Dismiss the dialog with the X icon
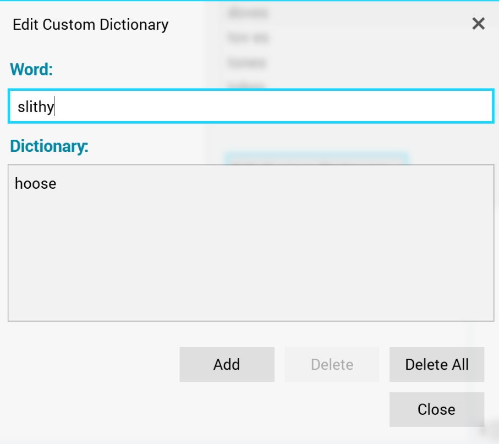Viewport: 499px width, 444px height. (x=478, y=24)
